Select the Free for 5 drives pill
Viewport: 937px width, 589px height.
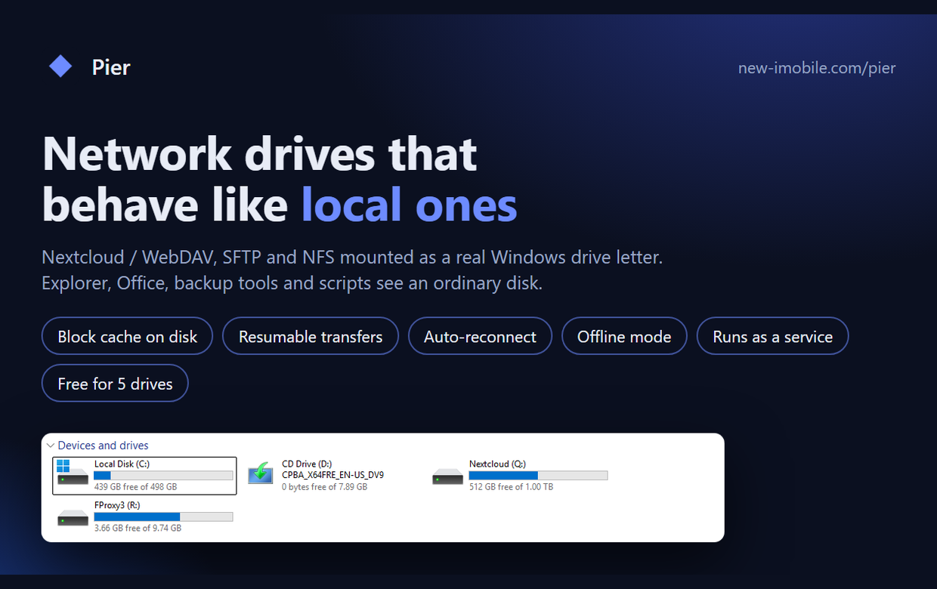click(115, 384)
